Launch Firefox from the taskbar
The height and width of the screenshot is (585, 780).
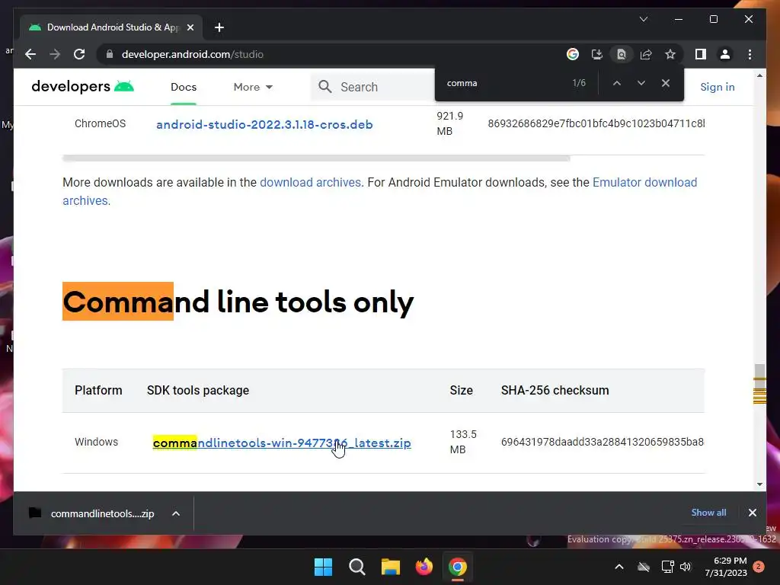(x=424, y=567)
